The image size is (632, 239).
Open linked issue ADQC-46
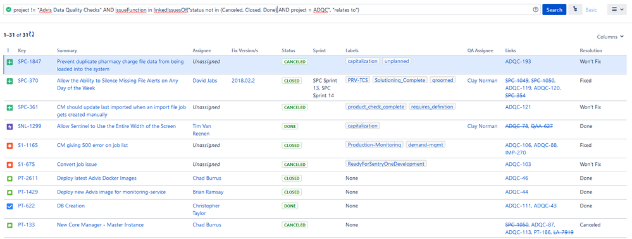pyautogui.click(x=517, y=178)
